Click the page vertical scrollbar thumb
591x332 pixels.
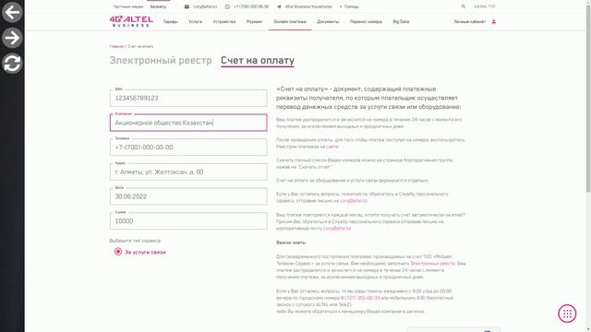click(x=588, y=98)
